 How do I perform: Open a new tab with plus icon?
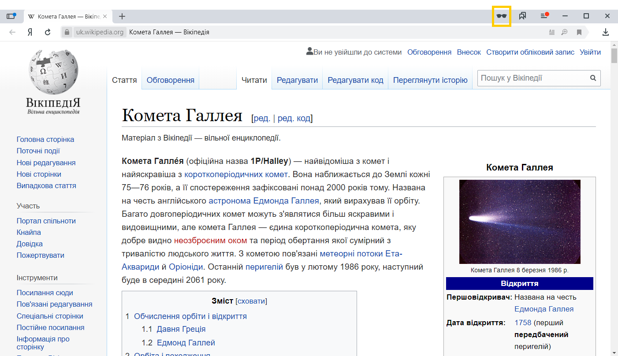pos(122,16)
